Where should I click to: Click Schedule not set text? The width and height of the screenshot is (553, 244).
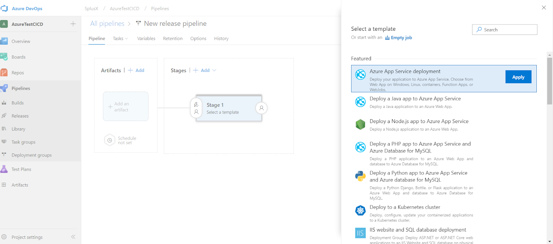[x=127, y=140]
